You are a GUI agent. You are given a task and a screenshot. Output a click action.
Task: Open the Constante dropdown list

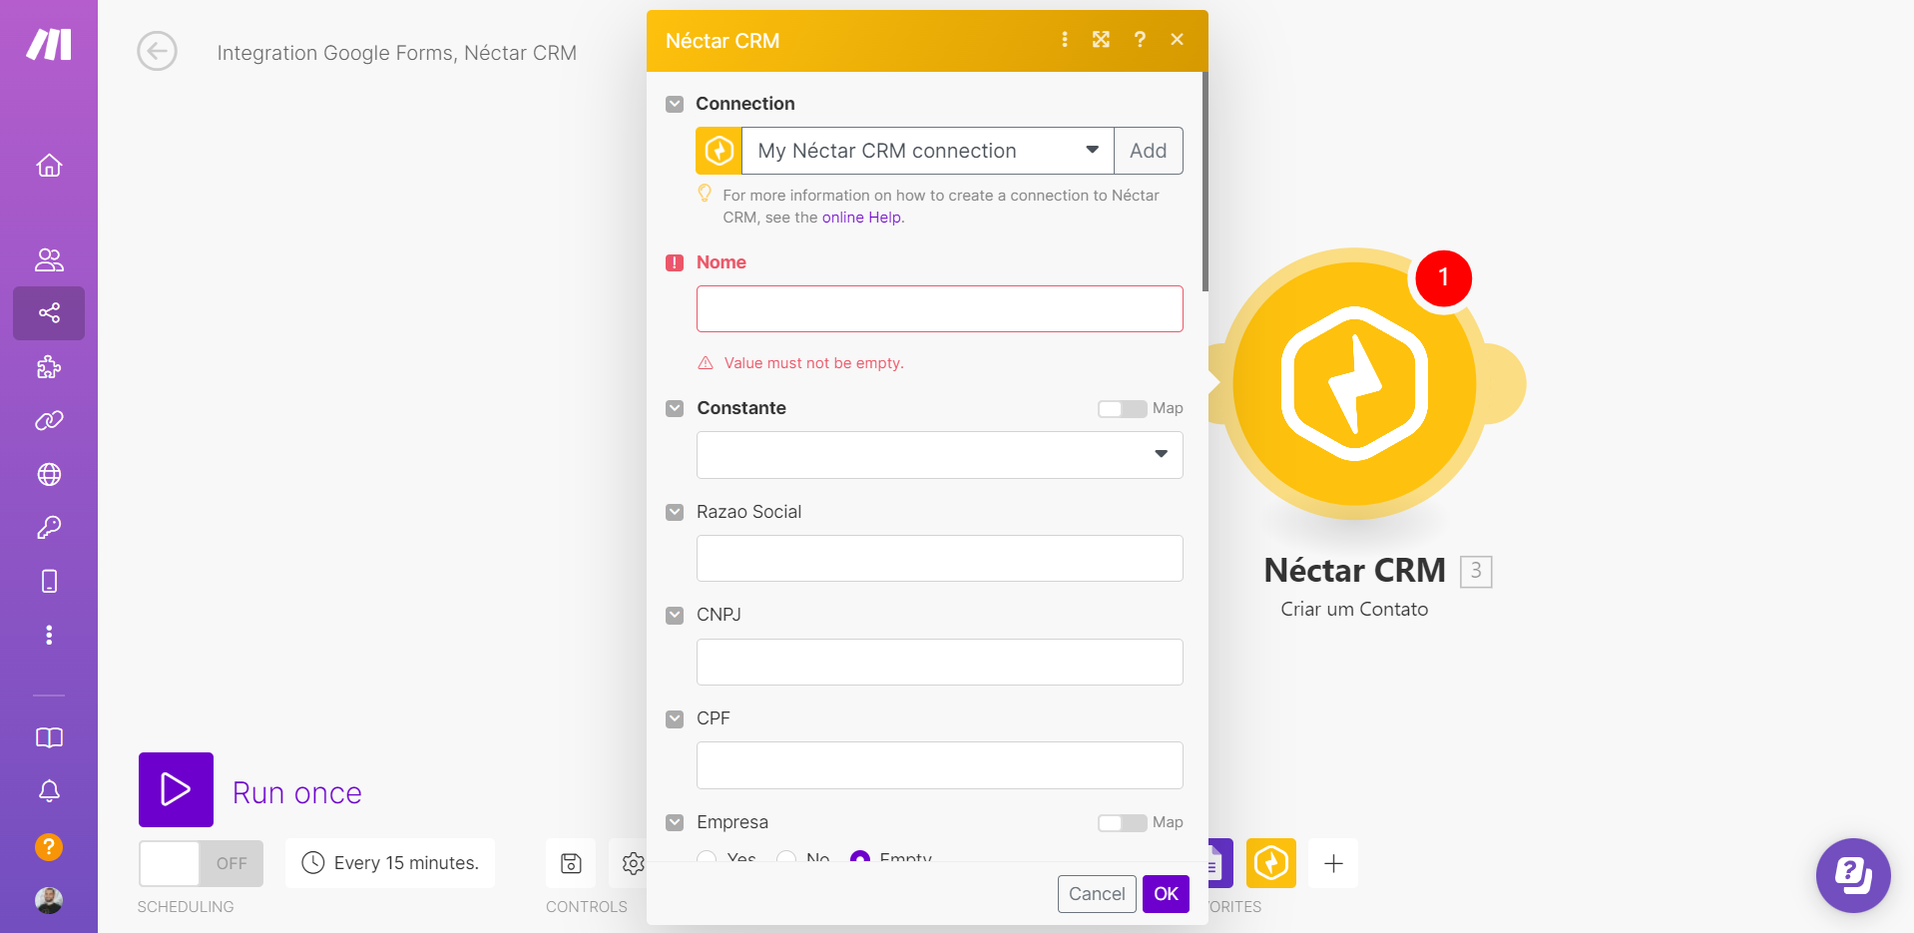coord(940,455)
